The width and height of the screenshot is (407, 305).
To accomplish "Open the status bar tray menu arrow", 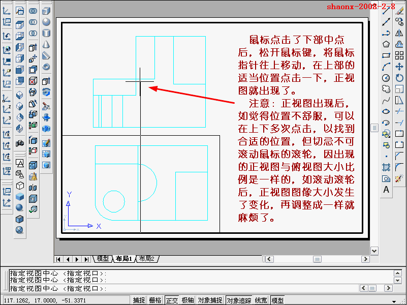I will tap(394, 301).
